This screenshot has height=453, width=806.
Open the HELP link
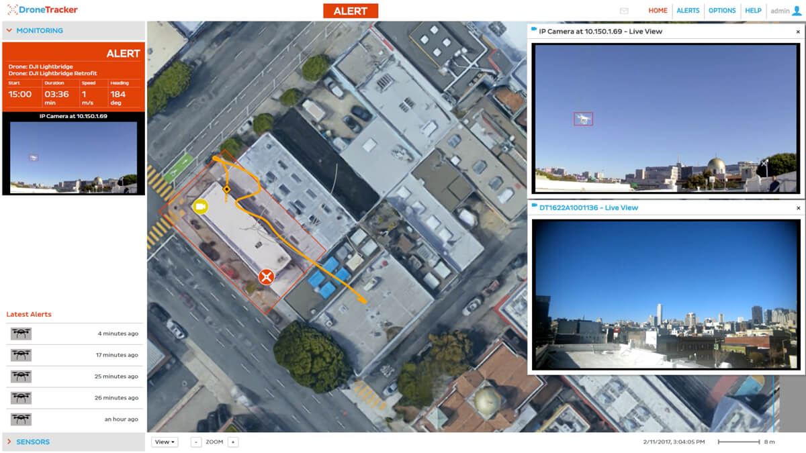click(753, 11)
